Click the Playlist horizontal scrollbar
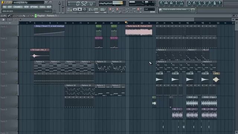This screenshot has width=238, height=134. coord(108,19)
